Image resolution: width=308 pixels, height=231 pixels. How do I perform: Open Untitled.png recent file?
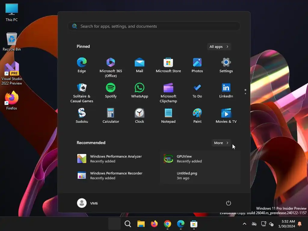pyautogui.click(x=200, y=176)
